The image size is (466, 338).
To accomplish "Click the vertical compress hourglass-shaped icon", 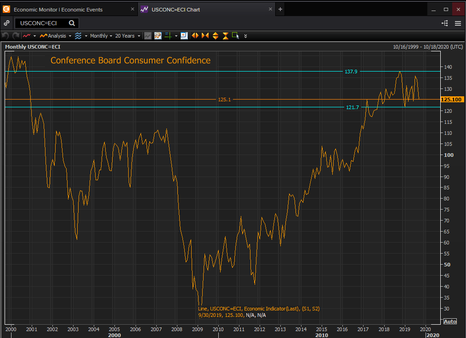I will coord(225,36).
